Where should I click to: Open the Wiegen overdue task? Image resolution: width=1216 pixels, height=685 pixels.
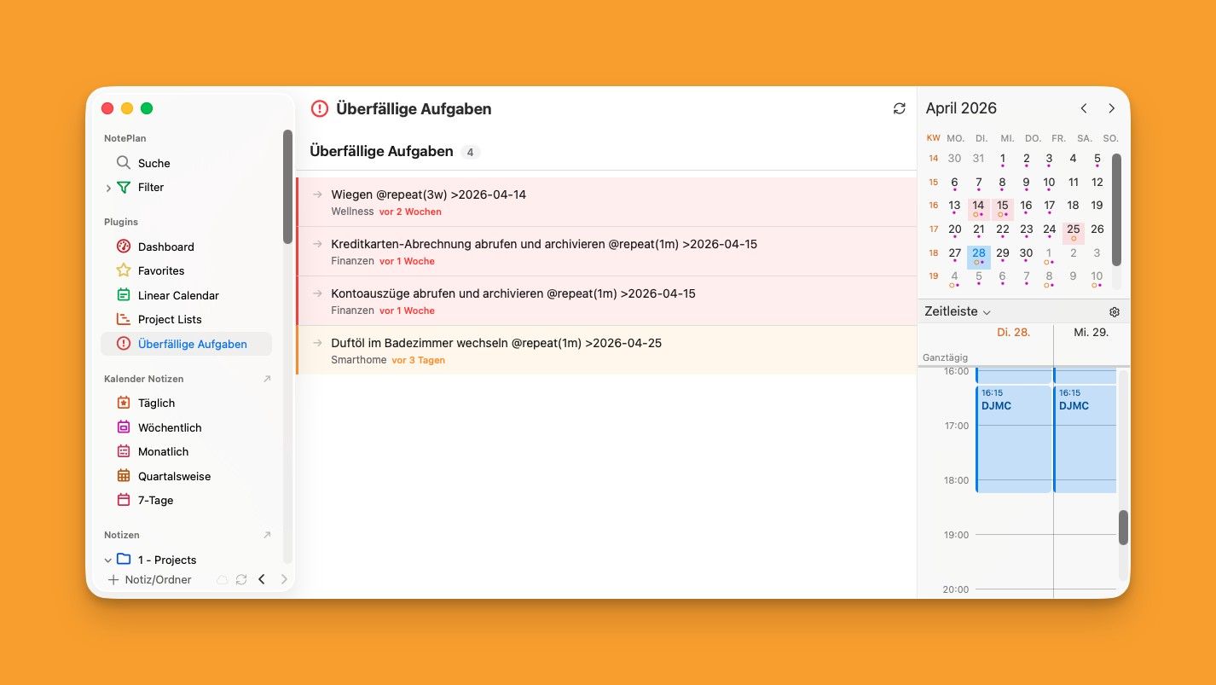(428, 194)
